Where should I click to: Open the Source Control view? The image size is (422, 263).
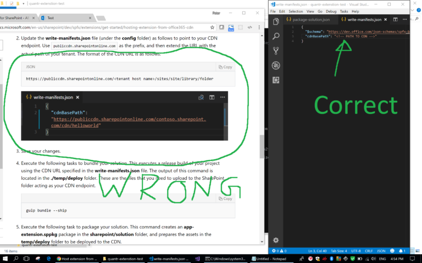(x=276, y=51)
